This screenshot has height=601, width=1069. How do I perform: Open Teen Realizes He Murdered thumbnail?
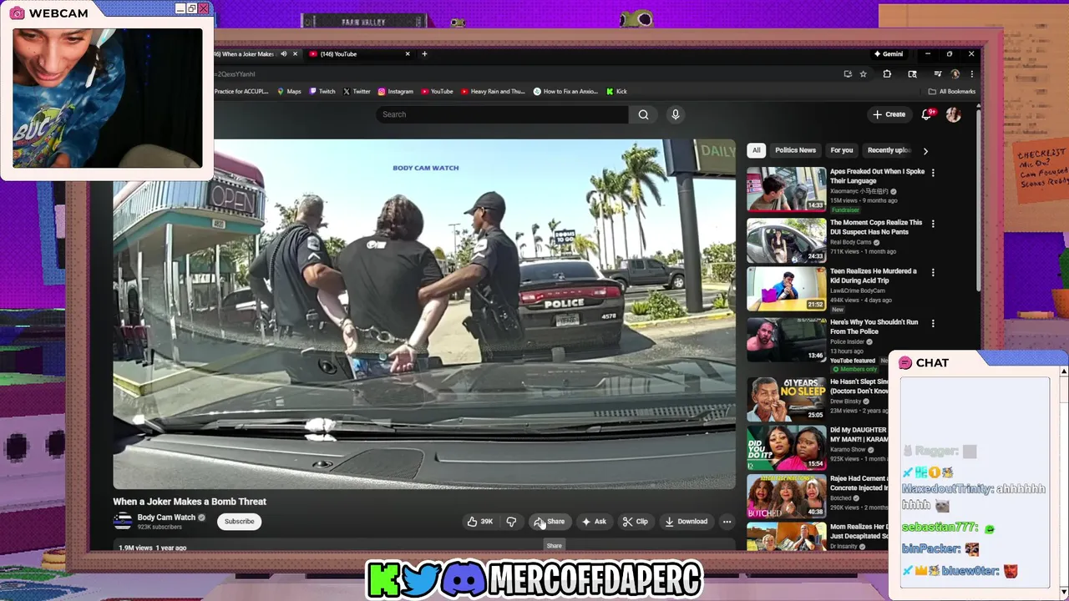tap(786, 289)
